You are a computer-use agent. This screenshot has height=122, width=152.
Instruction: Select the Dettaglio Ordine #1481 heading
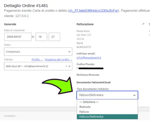coord(26,6)
